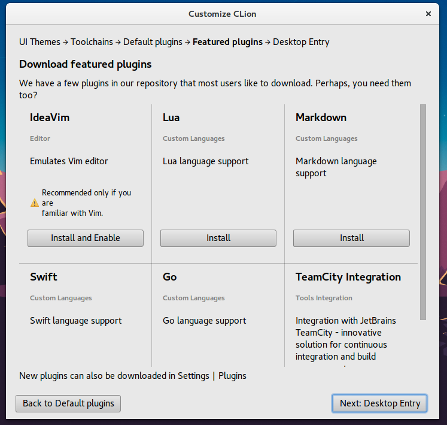The height and width of the screenshot is (425, 447).
Task: Select Default plugins breadcrumb step
Action: point(153,42)
